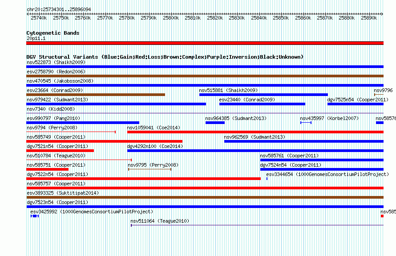Click the red dgv7522n54 loss bar
Screen dimensions: 396x256
pyautogui.click(x=143, y=179)
